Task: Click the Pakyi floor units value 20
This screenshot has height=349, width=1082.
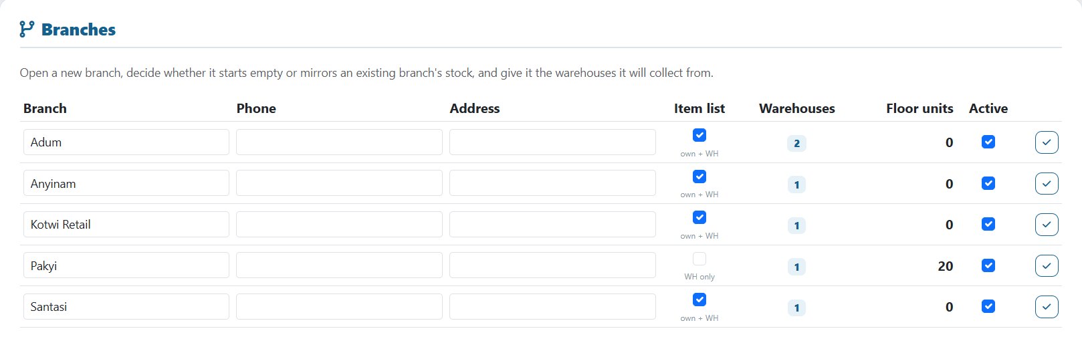Action: tap(945, 266)
